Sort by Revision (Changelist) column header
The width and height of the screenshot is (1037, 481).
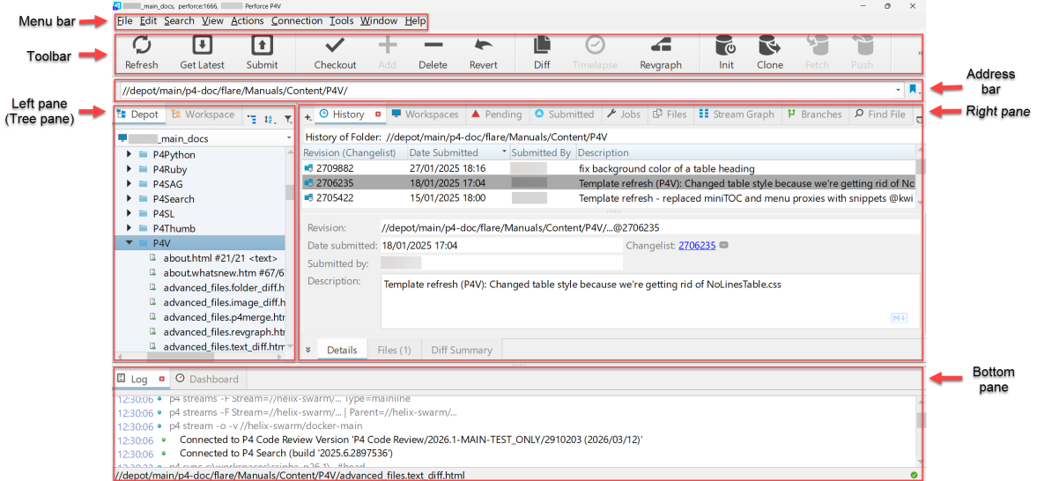pos(354,152)
